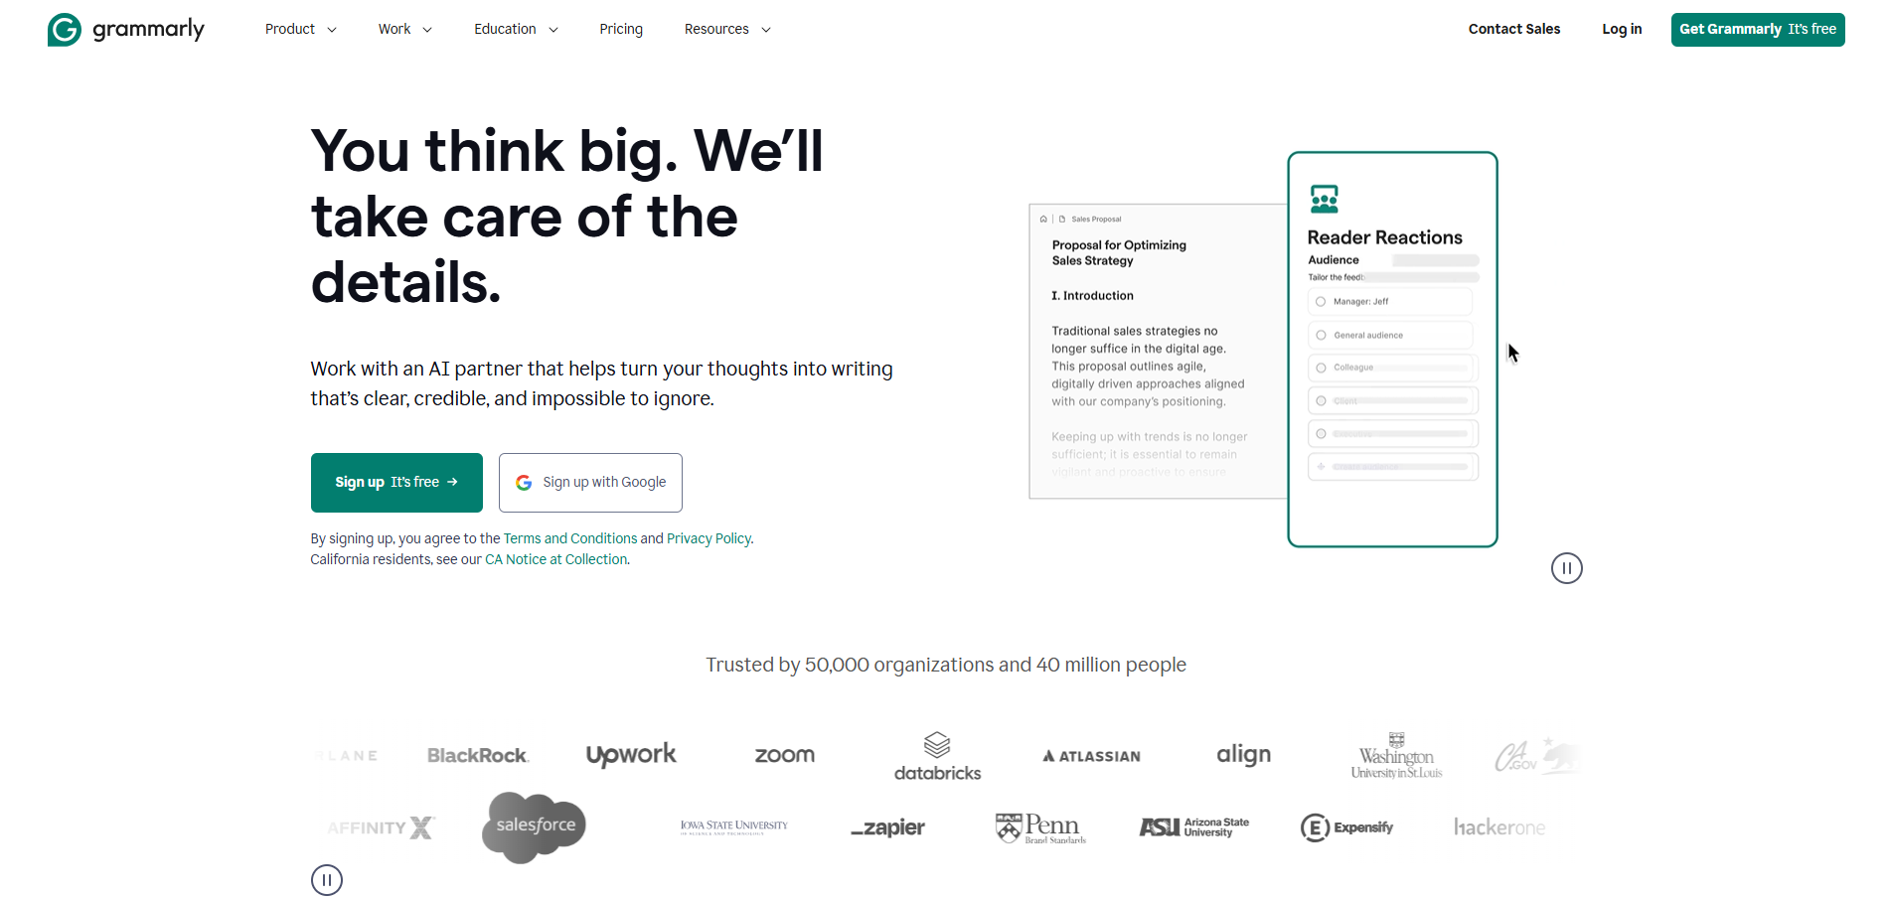1889x899 pixels.
Task: Click the Reader Reactions heading
Action: coord(1384,237)
